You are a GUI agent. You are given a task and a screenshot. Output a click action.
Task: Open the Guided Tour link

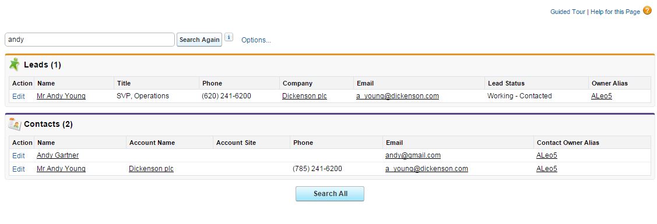click(568, 12)
